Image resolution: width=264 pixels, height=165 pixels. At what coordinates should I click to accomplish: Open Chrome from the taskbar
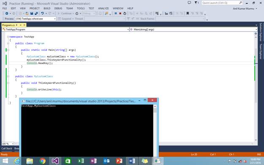[42, 161]
